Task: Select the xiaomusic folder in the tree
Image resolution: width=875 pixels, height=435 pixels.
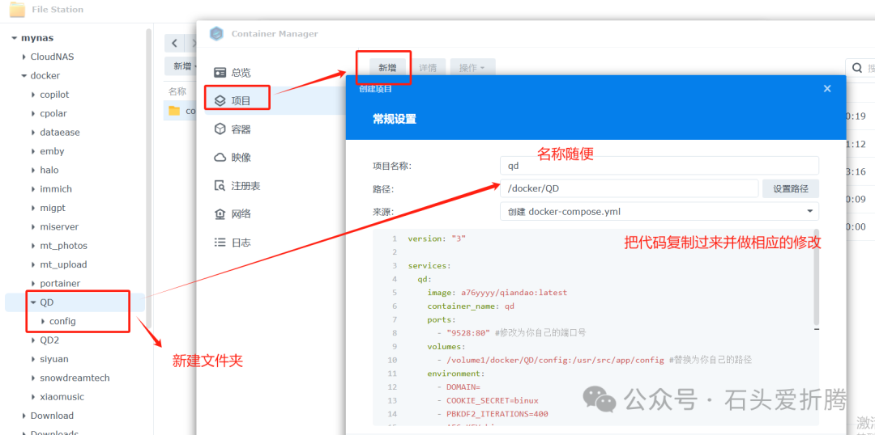Action: [x=62, y=397]
